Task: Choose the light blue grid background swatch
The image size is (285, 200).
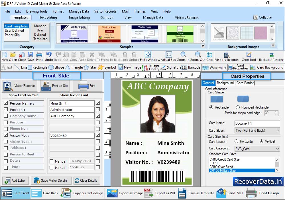Action: click(247, 33)
